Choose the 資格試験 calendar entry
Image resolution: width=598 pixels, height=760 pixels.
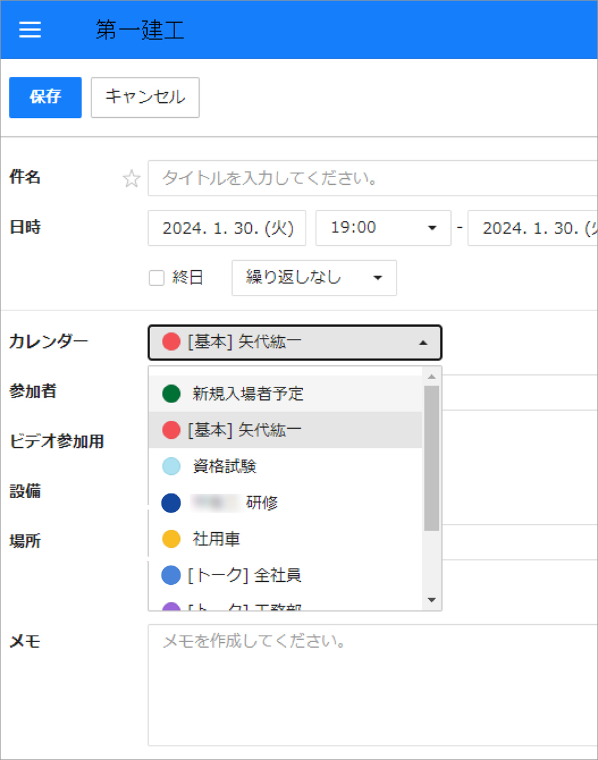(225, 466)
